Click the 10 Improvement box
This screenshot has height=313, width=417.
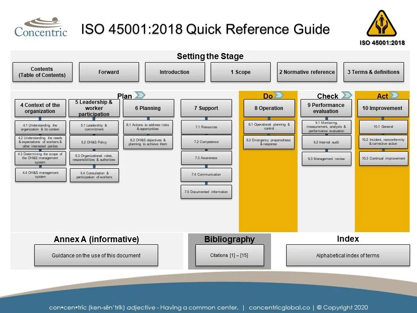pos(382,108)
